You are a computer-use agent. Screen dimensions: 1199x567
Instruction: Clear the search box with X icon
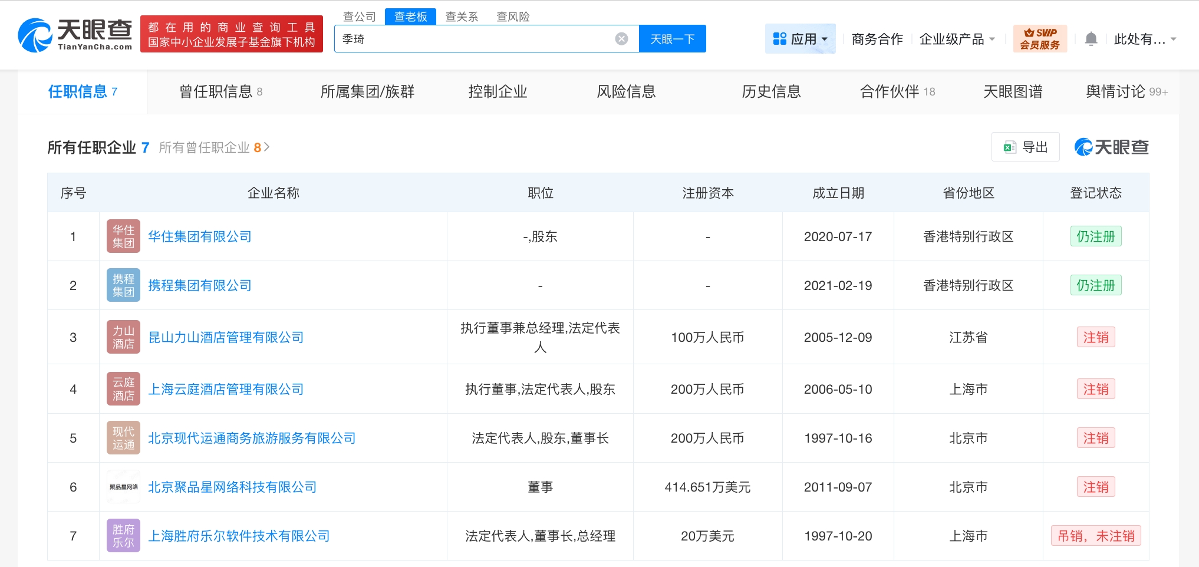coord(621,39)
